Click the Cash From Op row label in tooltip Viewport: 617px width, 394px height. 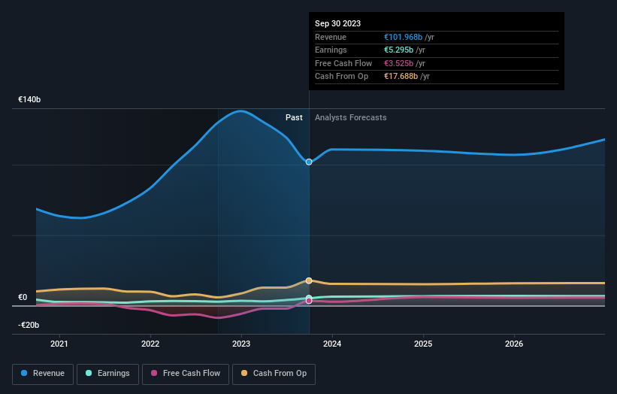(x=341, y=77)
